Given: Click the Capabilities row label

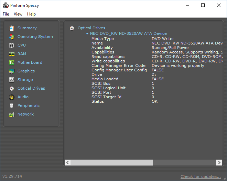Looking at the screenshot, I should 103,52.
